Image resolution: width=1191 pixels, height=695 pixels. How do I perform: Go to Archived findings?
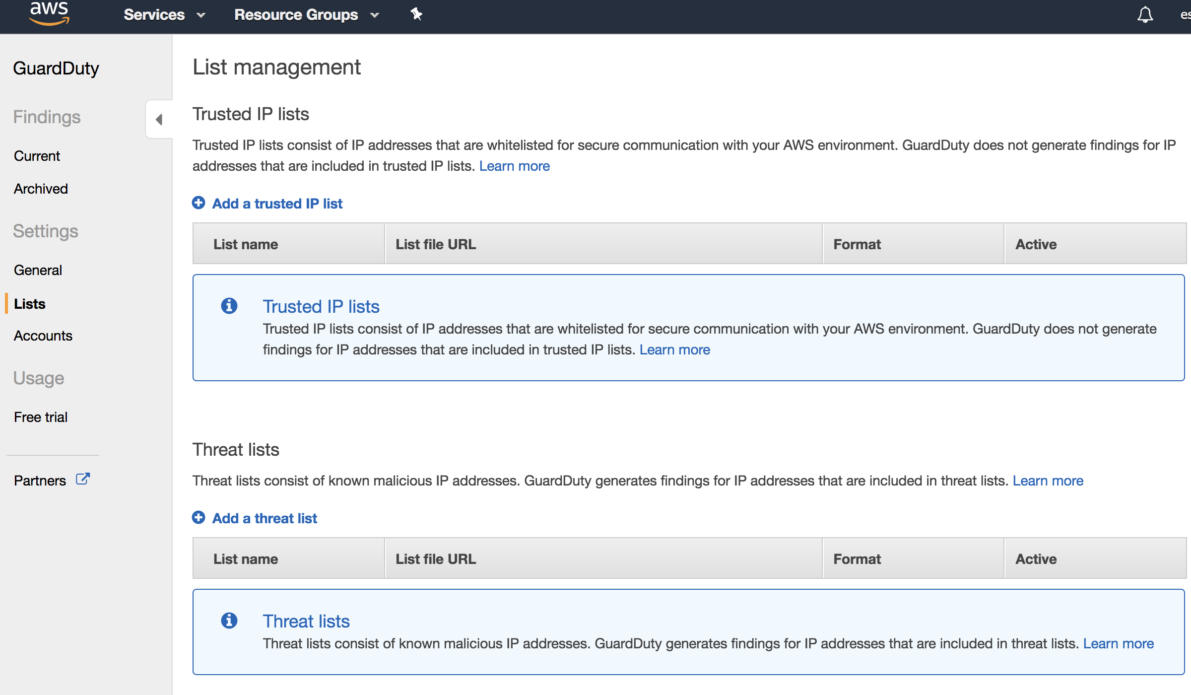(41, 189)
